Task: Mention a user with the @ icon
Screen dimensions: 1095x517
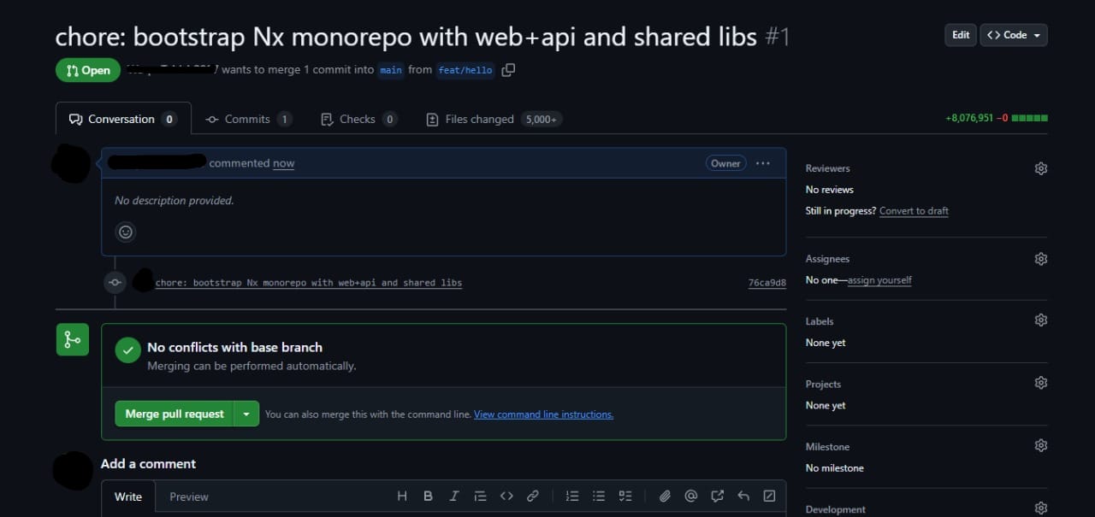Action: 691,496
